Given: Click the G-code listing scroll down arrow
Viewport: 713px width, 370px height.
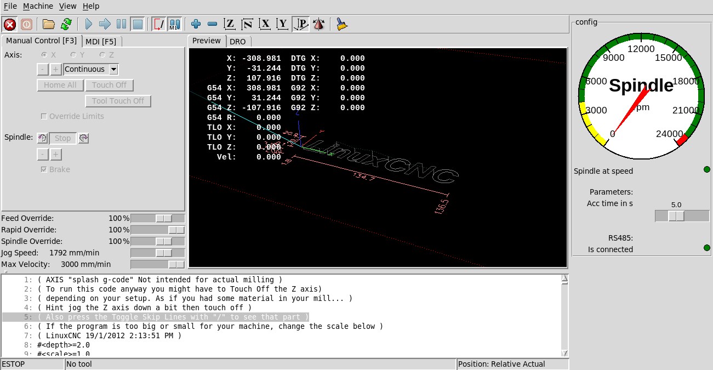Looking at the screenshot, I should click(x=564, y=353).
